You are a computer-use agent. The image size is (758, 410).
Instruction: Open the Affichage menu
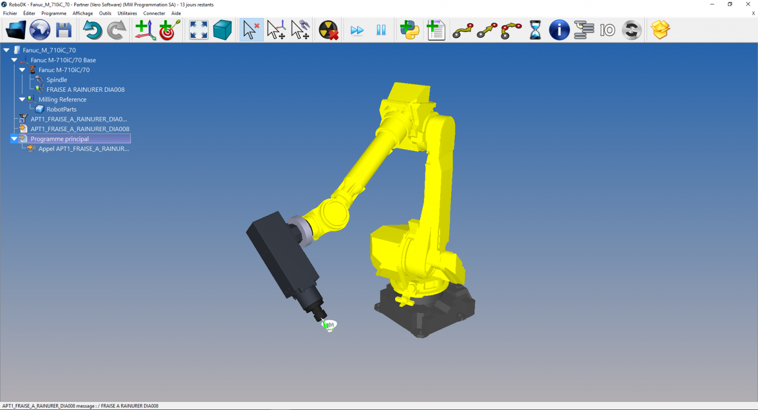coord(83,14)
